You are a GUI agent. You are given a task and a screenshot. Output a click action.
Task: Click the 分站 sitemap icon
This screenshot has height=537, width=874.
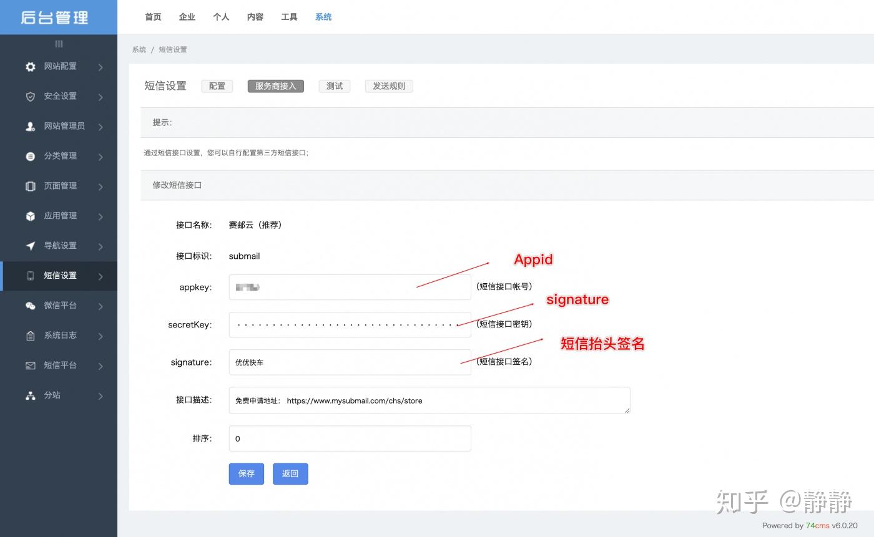(x=30, y=395)
